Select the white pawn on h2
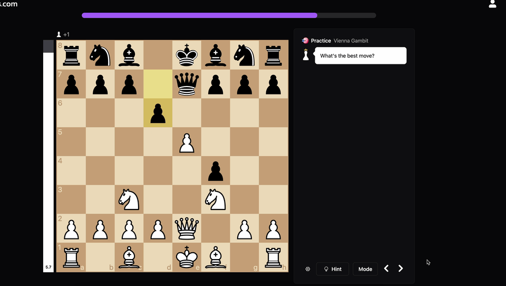 click(x=274, y=228)
